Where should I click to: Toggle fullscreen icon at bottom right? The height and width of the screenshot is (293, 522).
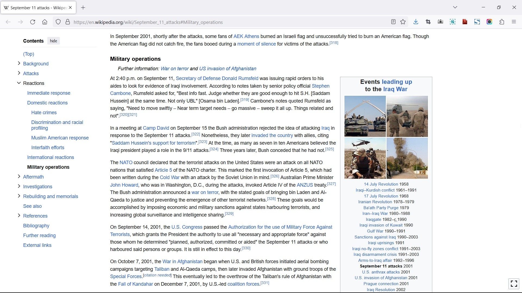point(514,284)
